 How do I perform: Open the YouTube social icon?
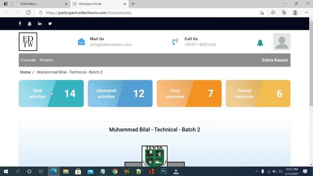(29, 23)
